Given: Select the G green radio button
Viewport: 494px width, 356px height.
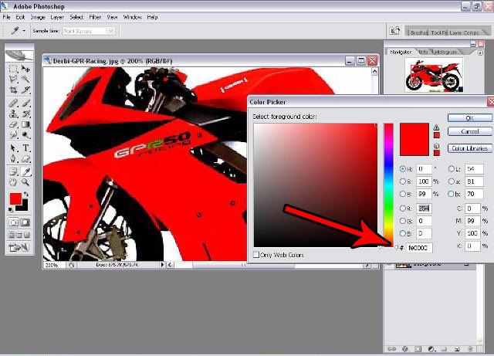Looking at the screenshot, I should pyautogui.click(x=402, y=221).
